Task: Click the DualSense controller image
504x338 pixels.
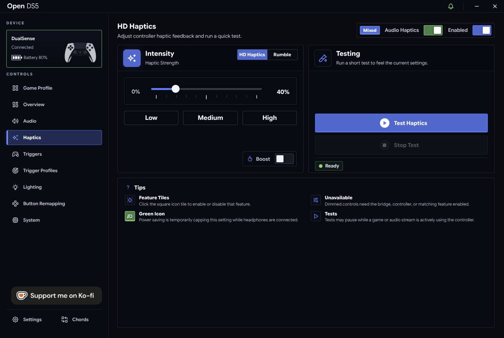Action: pyautogui.click(x=80, y=52)
